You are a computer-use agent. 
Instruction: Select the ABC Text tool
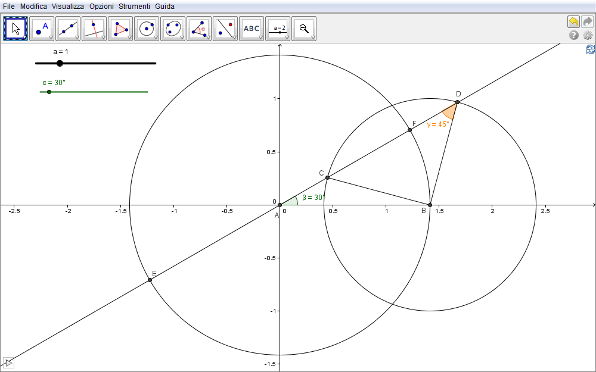252,28
